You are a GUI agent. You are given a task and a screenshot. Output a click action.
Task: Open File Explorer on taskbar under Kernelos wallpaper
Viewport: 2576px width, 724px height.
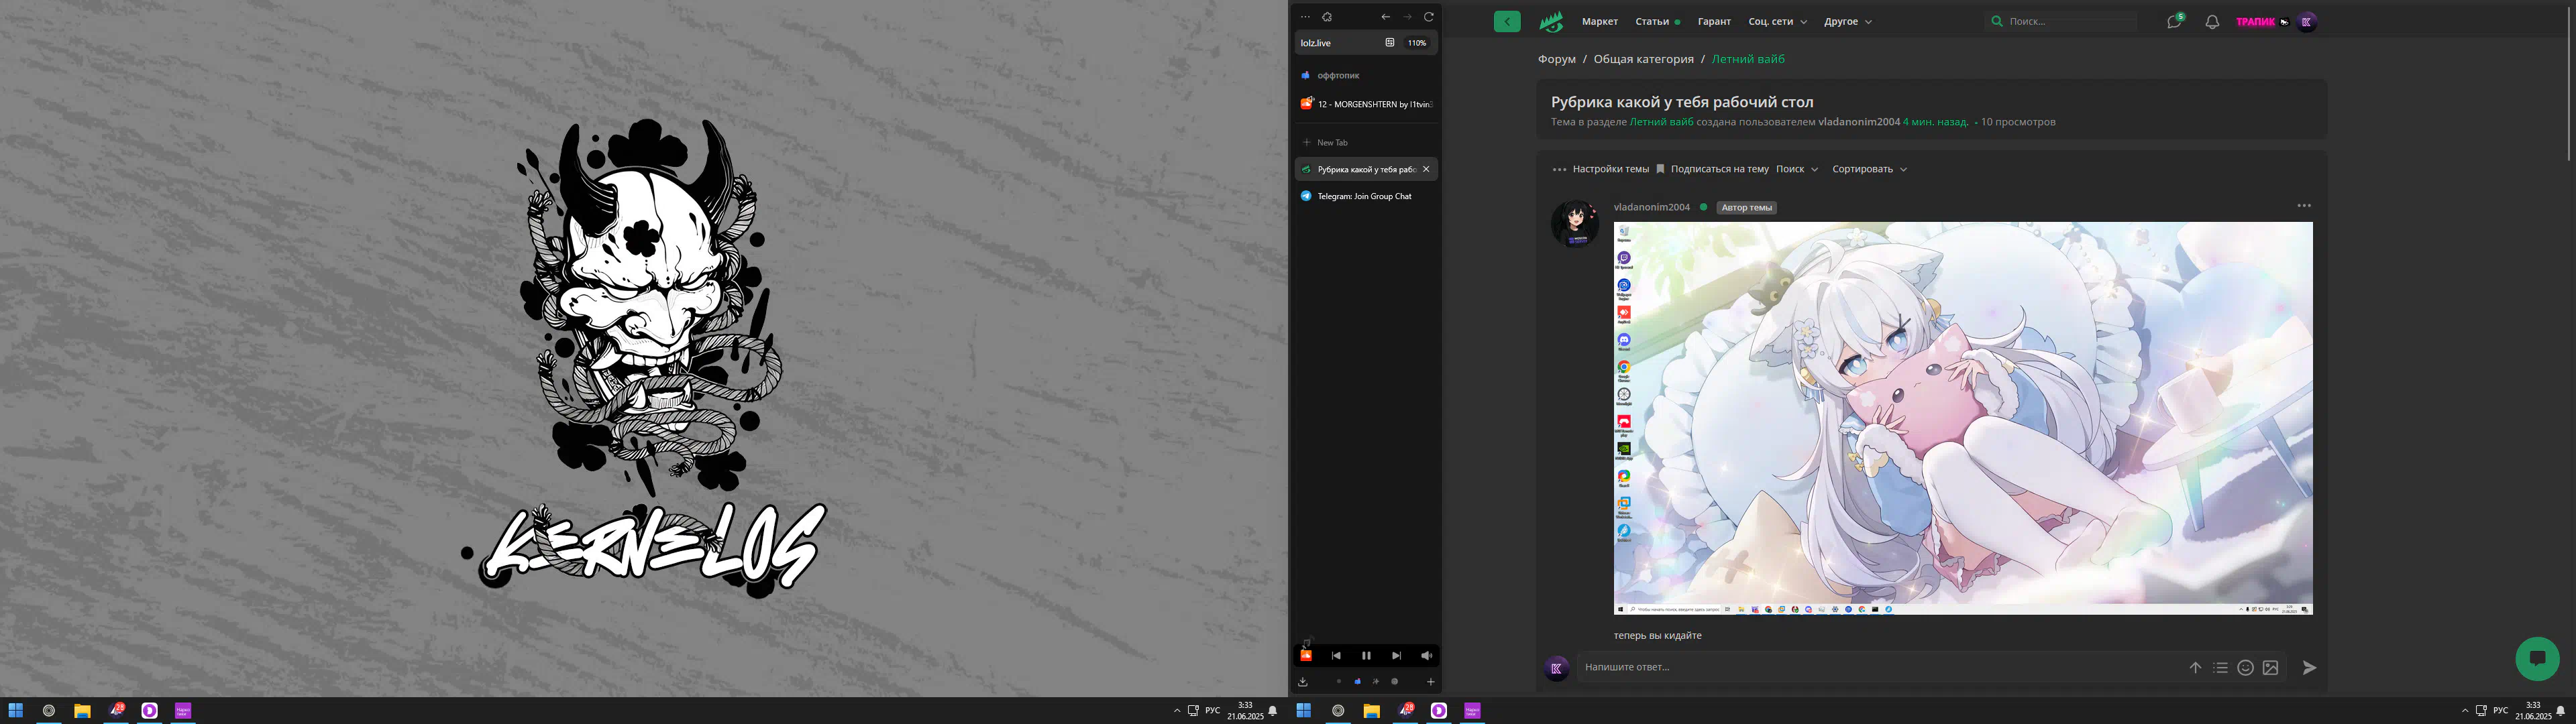82,711
